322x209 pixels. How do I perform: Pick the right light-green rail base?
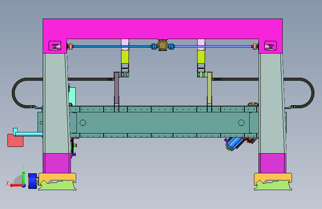[273, 185]
